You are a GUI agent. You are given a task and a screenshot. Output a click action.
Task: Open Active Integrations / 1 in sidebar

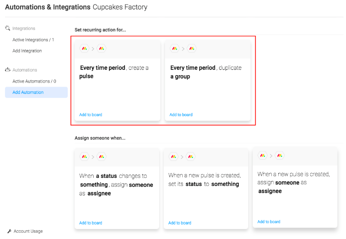33,40
